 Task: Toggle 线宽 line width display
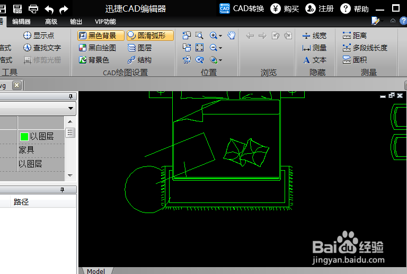(x=314, y=36)
